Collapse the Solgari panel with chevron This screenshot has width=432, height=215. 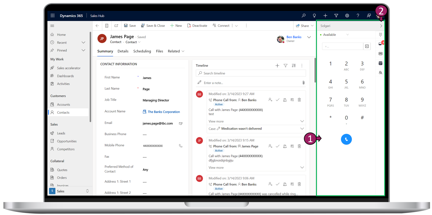381,26
